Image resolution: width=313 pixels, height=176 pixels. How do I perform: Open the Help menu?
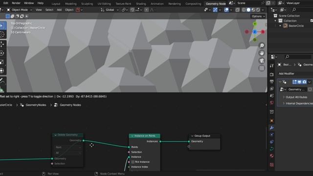[41, 3]
